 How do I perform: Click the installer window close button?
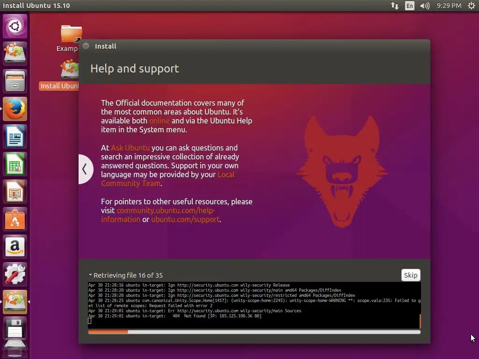click(x=86, y=46)
